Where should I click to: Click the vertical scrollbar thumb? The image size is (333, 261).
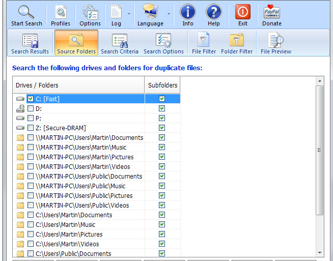(x=320, y=150)
